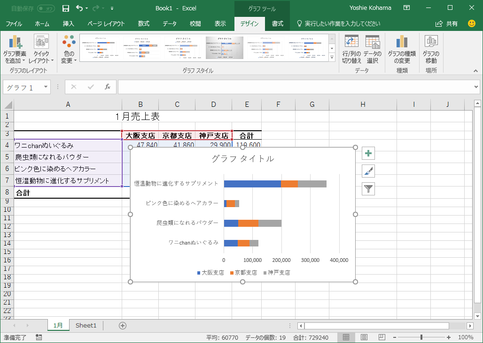Click the Tell Me search box
Screen dimensions: 483x343
pyautogui.click(x=339, y=23)
